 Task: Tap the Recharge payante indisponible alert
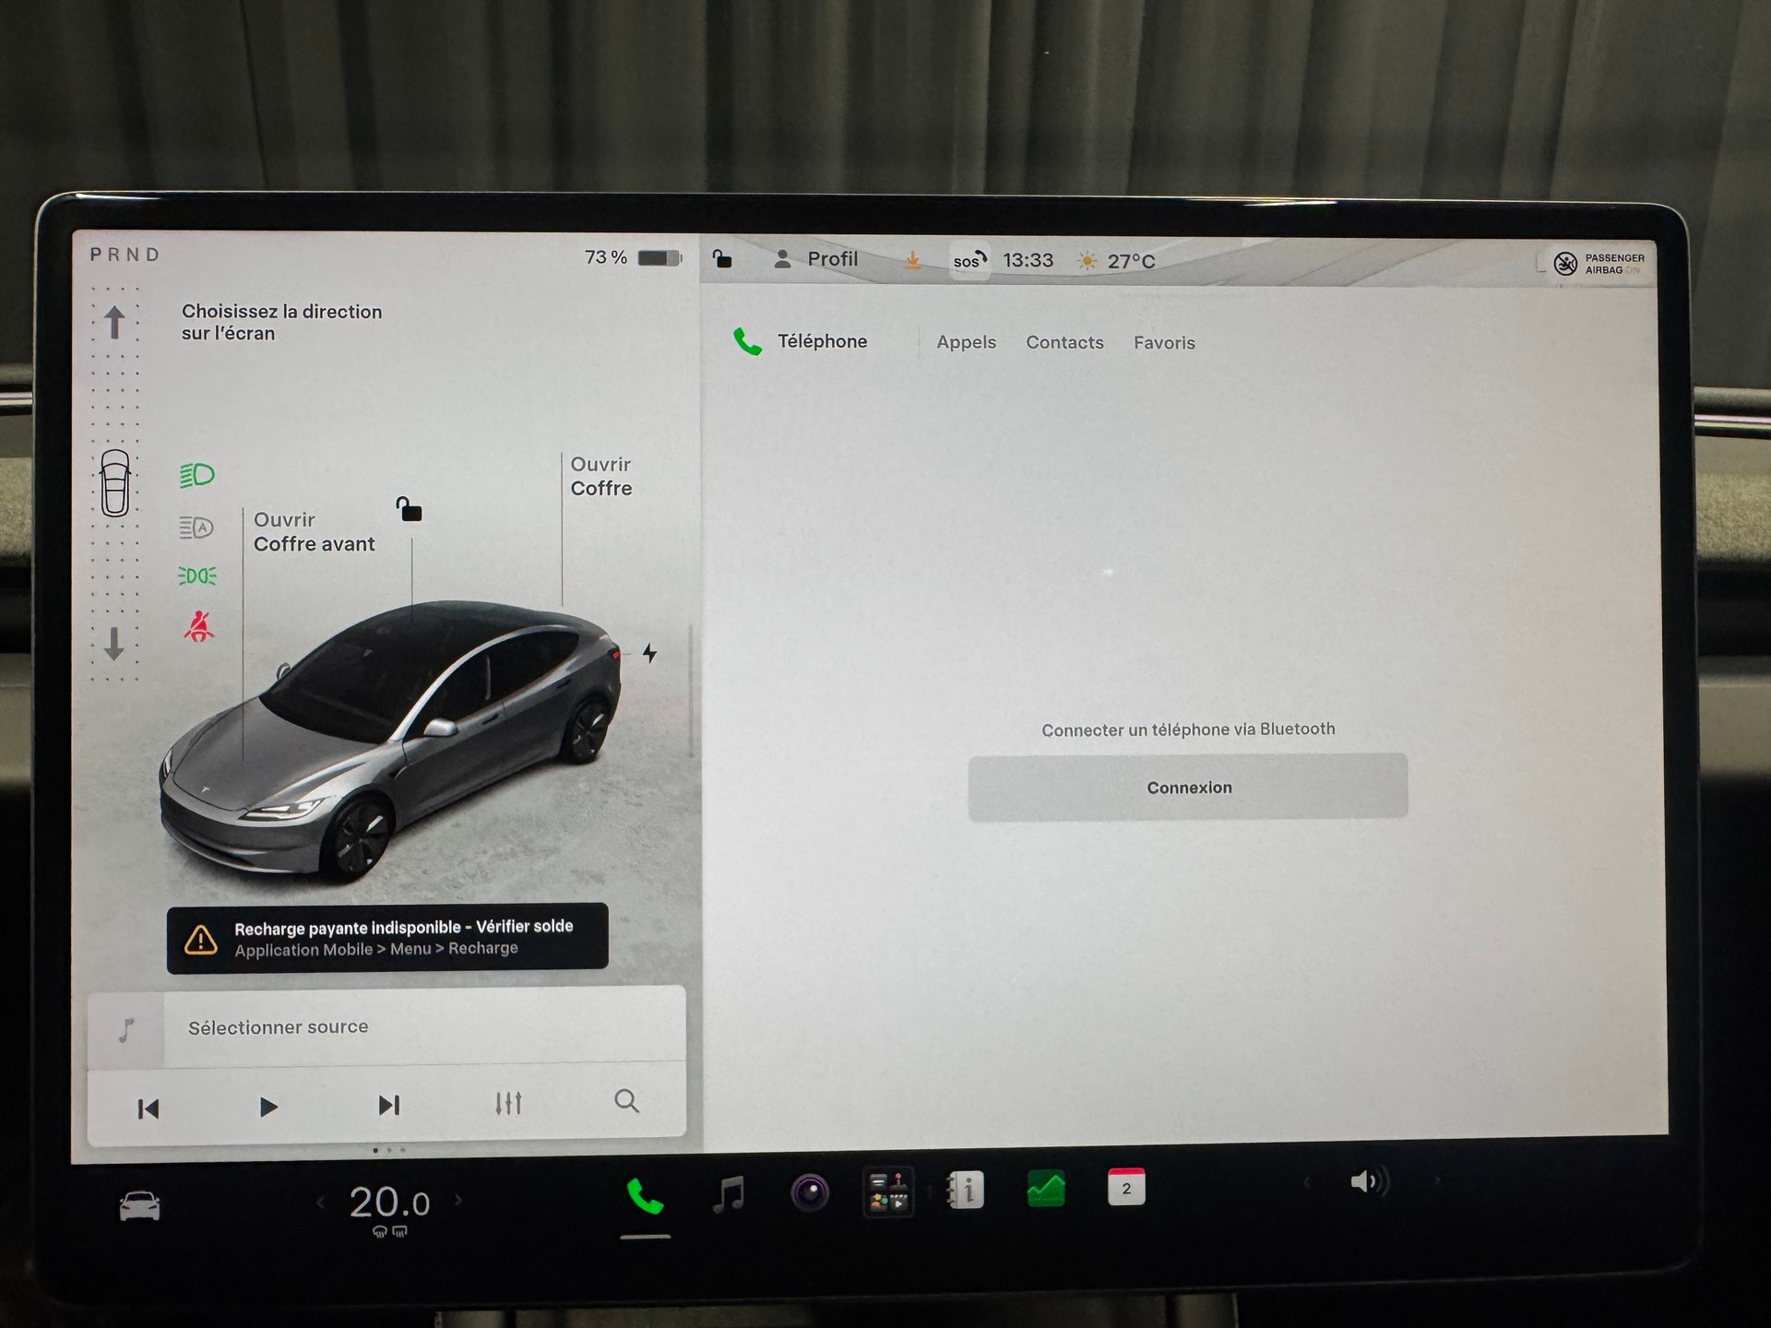[387, 937]
